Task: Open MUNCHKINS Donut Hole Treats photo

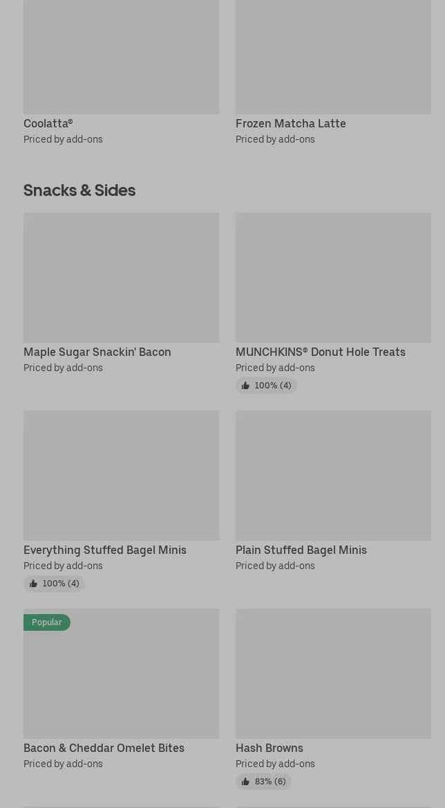Action: pos(333,277)
